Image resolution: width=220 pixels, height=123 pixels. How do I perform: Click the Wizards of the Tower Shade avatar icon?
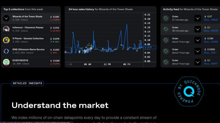6,18
